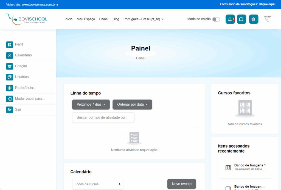Open the Ordenar por data dropdown

132,104
